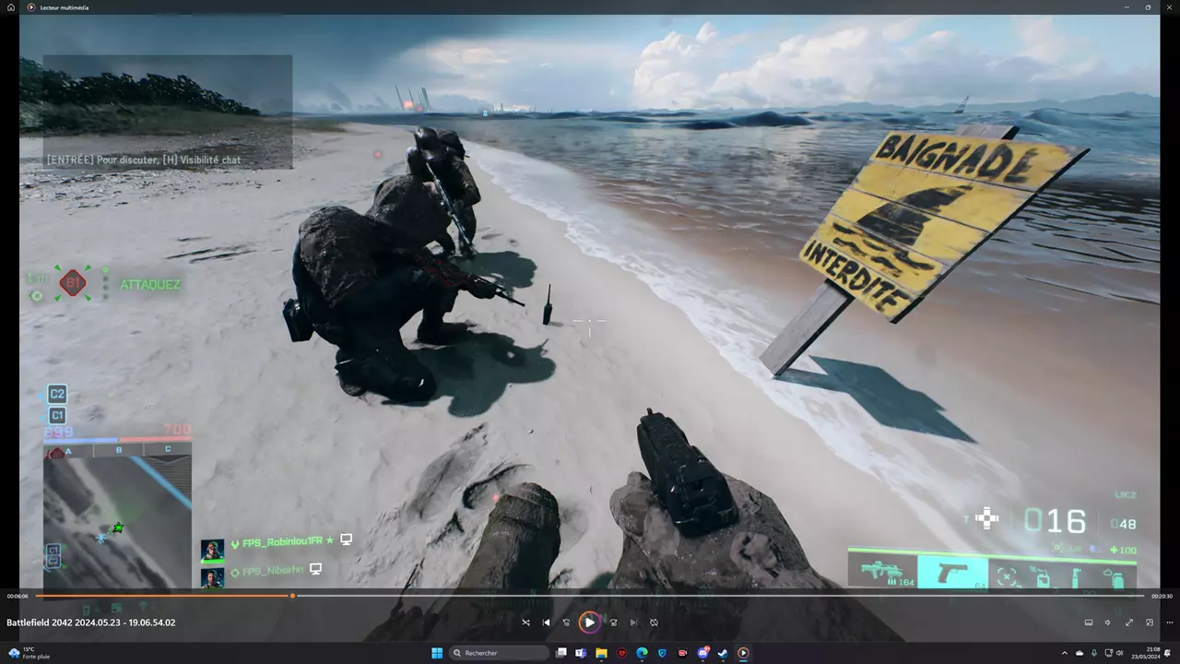Screen dimensions: 1180x664
Task: Open the clock and calendar at 21:08
Action: tap(1146, 653)
